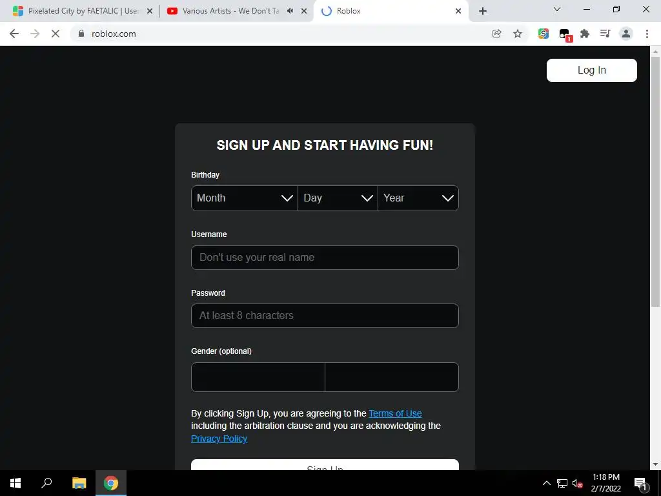
Task: Open the Windows Start menu
Action: coord(15,483)
